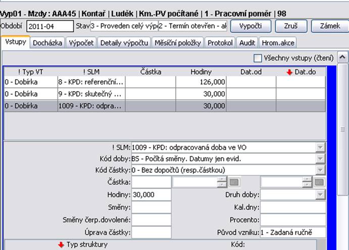Click the scroll up arrow of right scrollbar

[342, 57]
